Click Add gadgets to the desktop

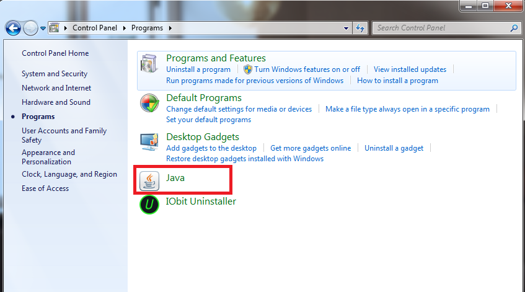[x=211, y=148]
